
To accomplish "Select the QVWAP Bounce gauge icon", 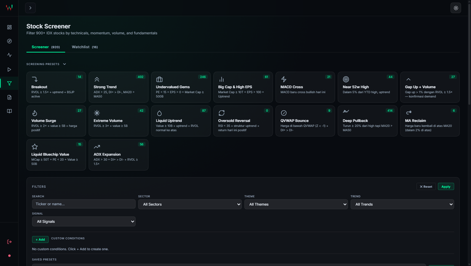I will pos(284,113).
